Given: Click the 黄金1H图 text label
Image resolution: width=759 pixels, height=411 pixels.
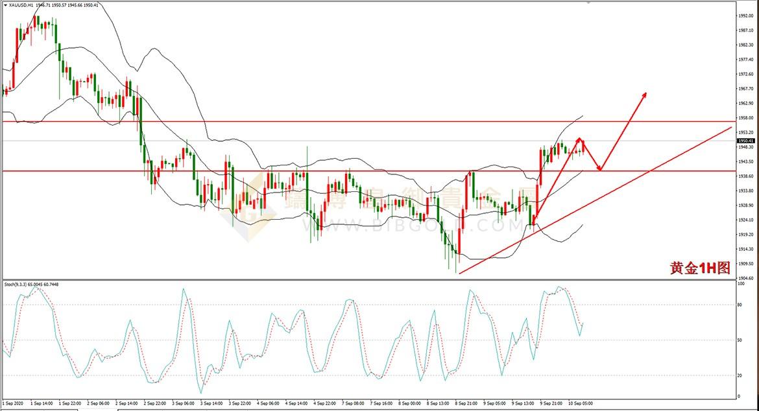Looking at the screenshot, I should [x=700, y=268].
